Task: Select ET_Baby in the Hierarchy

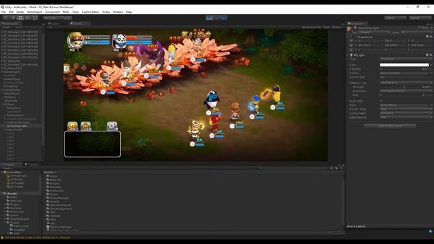Action: pyautogui.click(x=12, y=61)
